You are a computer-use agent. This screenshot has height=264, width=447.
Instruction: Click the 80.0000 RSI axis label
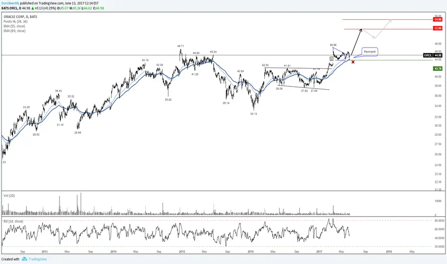pyautogui.click(x=439, y=221)
